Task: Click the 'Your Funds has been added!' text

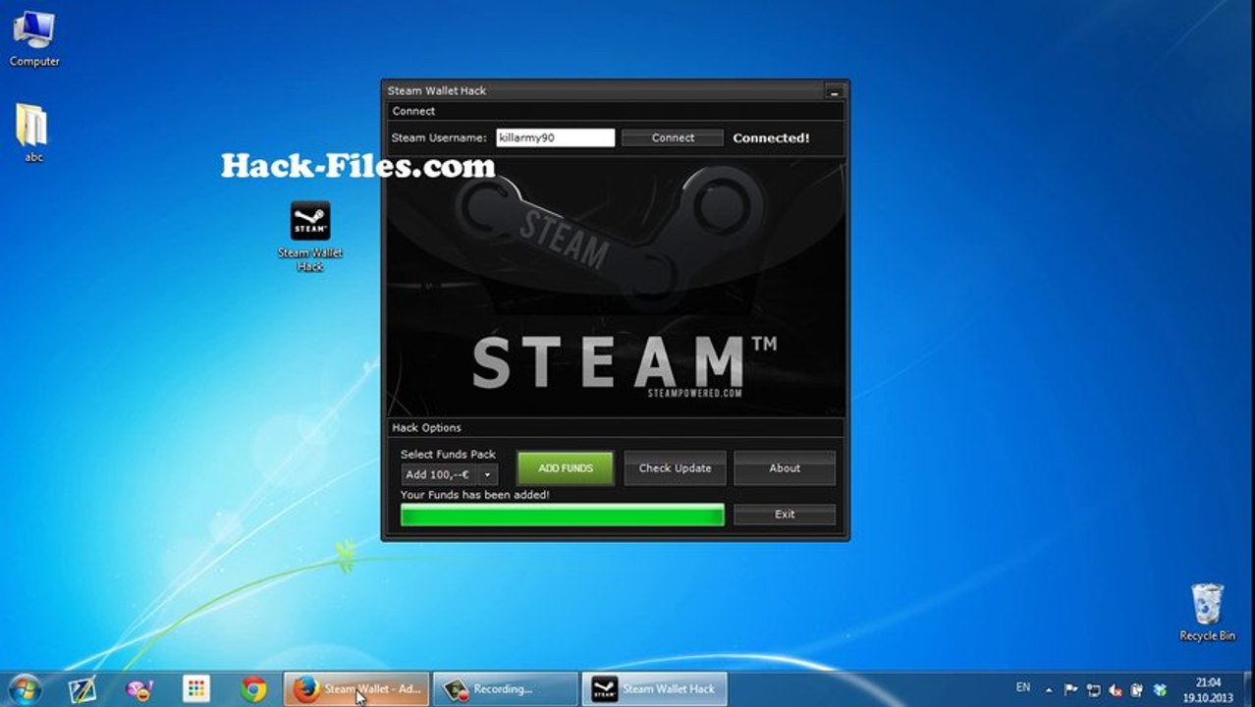Action: [x=475, y=495]
